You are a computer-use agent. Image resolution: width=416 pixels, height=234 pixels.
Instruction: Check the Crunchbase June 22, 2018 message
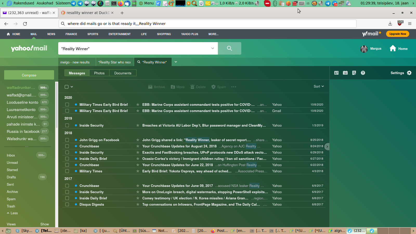67,165
